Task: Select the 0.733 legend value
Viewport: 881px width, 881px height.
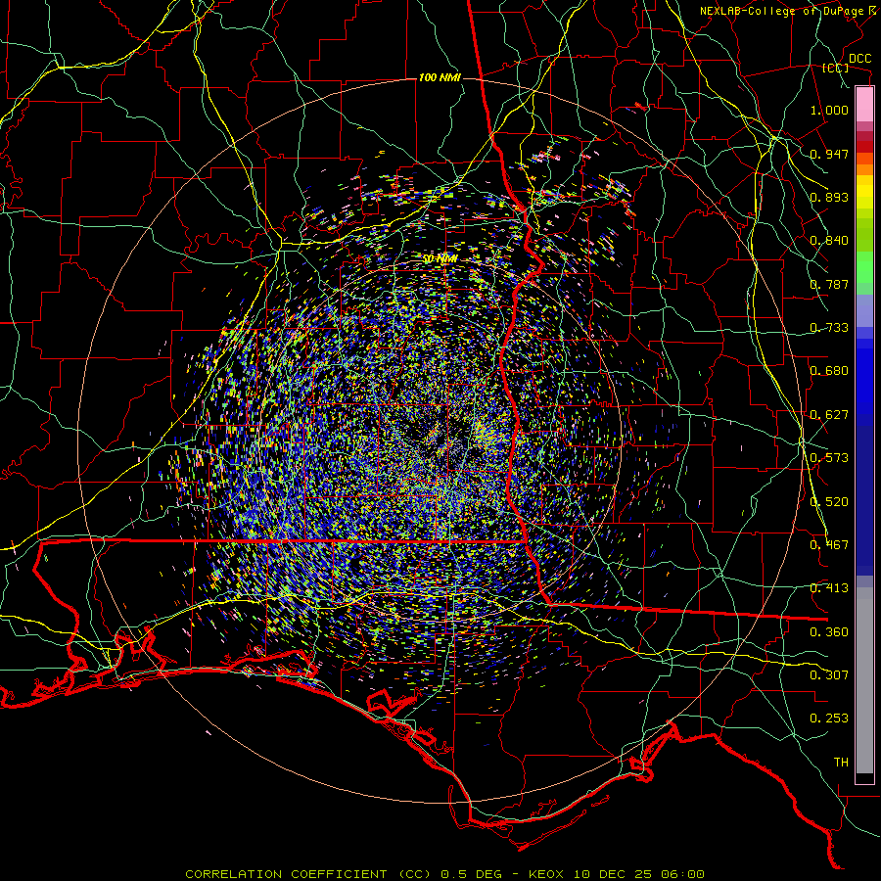Action: tap(829, 328)
